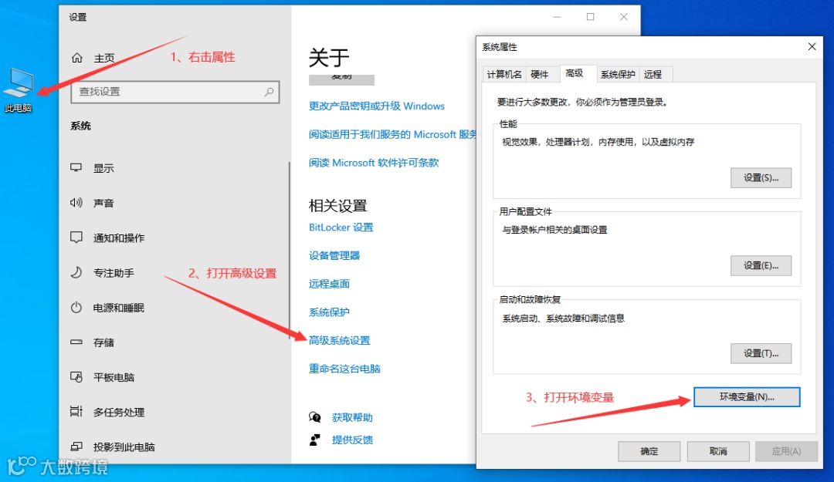
Task: Open the BitLocker 设置 link
Action: 341,228
